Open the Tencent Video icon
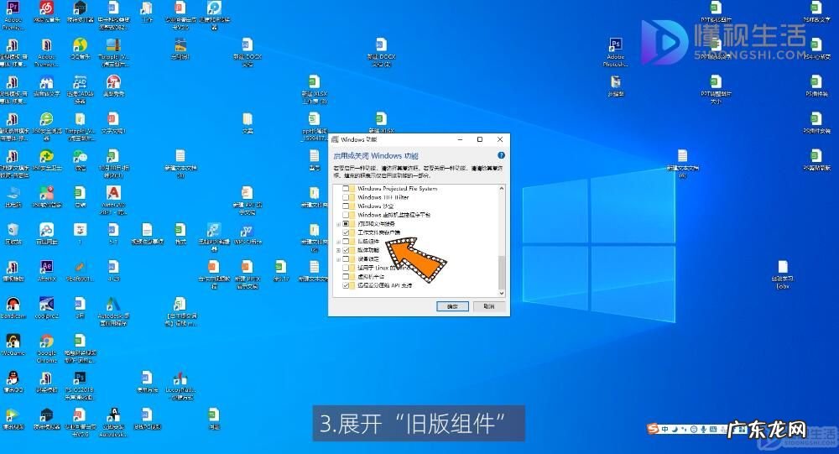Image resolution: width=839 pixels, height=454 pixels. [13, 415]
